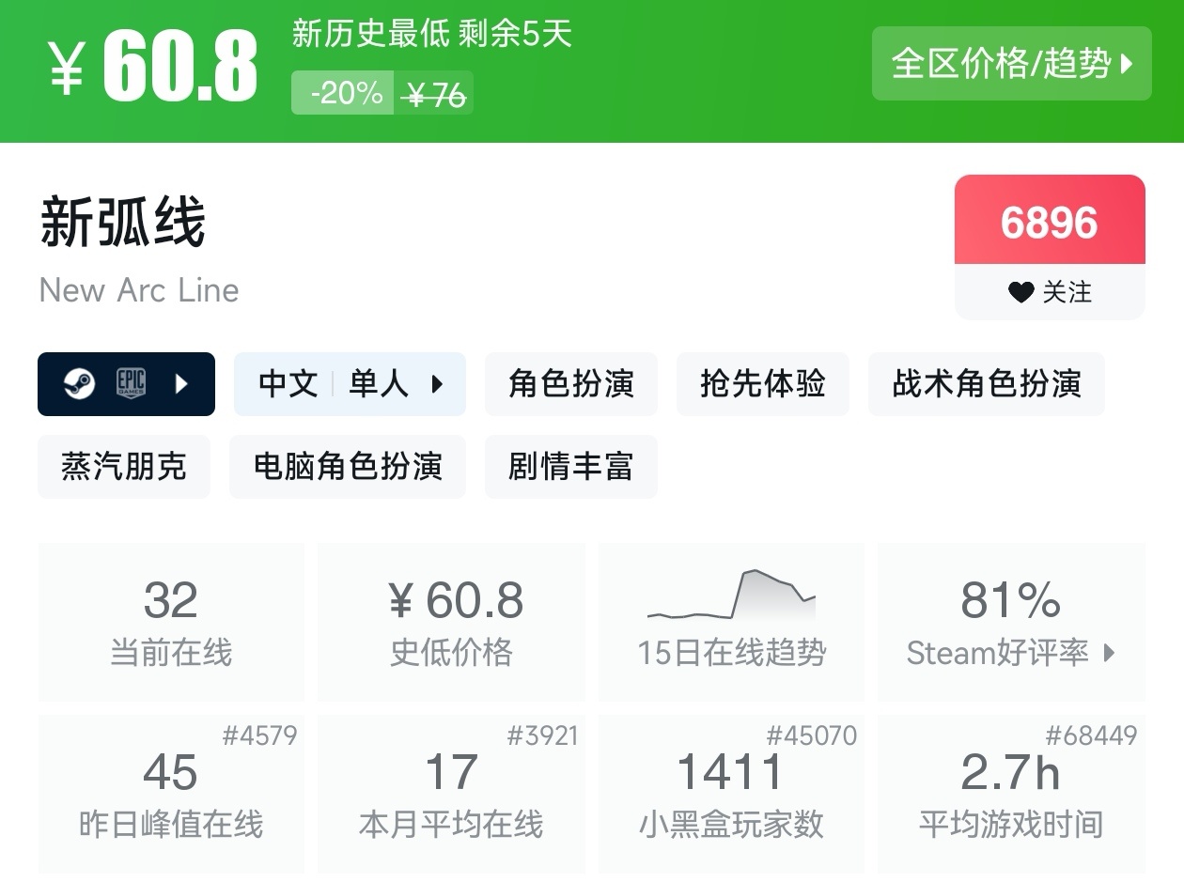Click the Steam platform icon
This screenshot has height=882, width=1184.
pyautogui.click(x=79, y=383)
